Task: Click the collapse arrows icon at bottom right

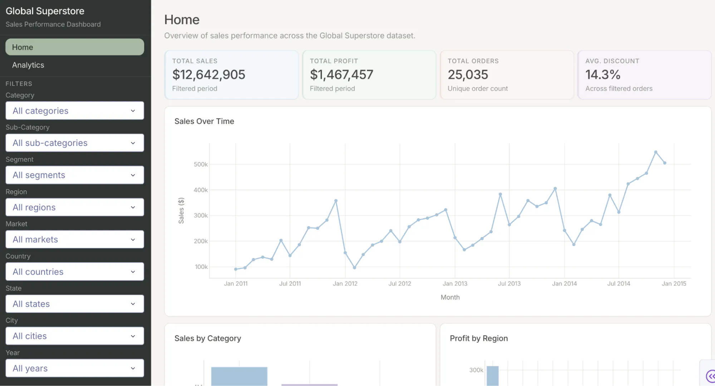Action: 710,376
